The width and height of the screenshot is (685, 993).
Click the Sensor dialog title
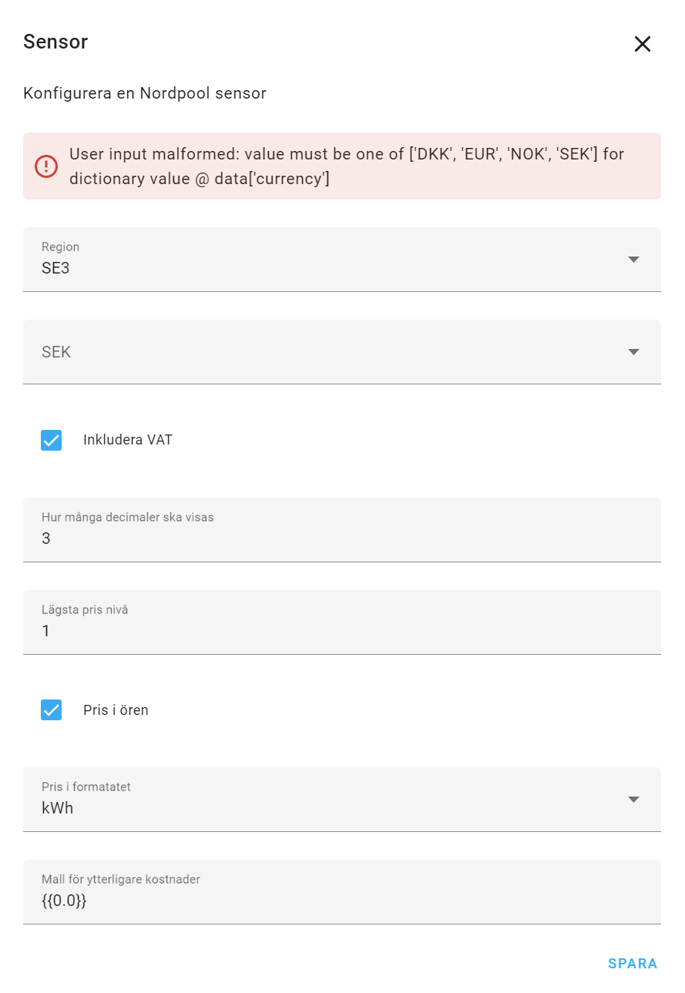55,42
